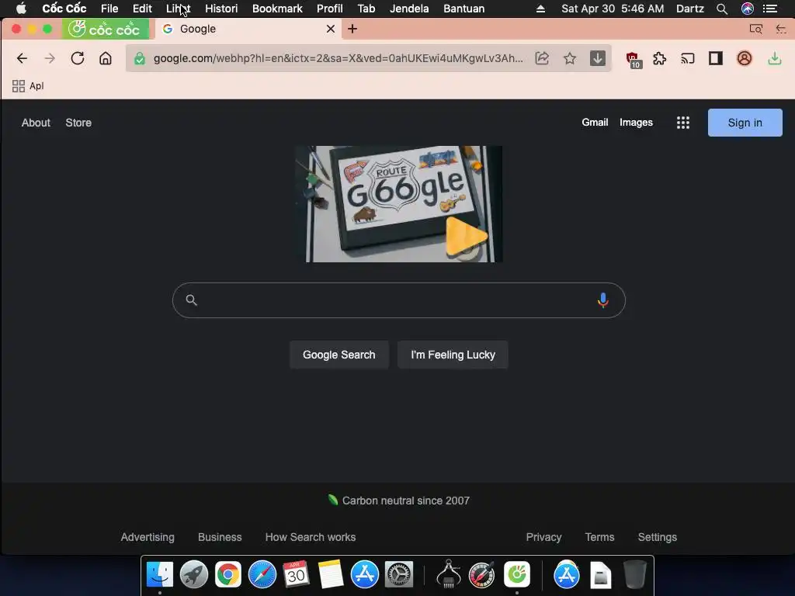Open the address bar download arrow button
Viewport: 795px width, 596px height.
tap(598, 58)
